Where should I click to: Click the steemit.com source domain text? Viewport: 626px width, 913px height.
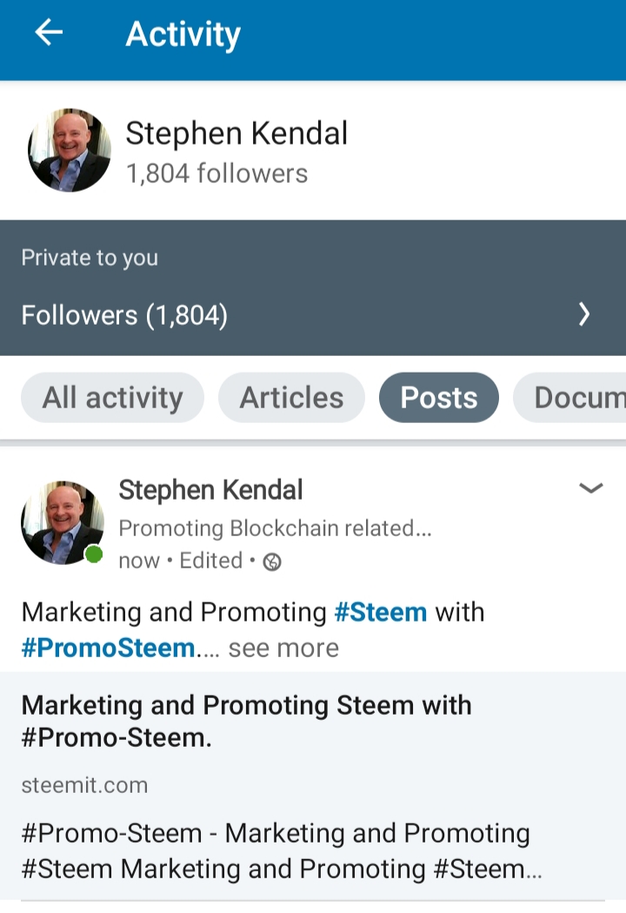[x=84, y=785]
